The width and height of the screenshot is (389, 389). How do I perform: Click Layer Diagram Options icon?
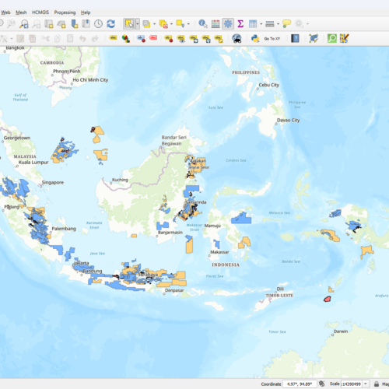126,39
